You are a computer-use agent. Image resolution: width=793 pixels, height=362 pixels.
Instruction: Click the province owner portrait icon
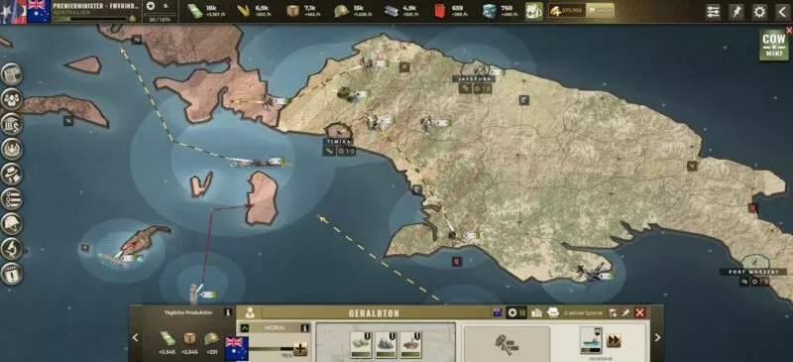pos(250,312)
